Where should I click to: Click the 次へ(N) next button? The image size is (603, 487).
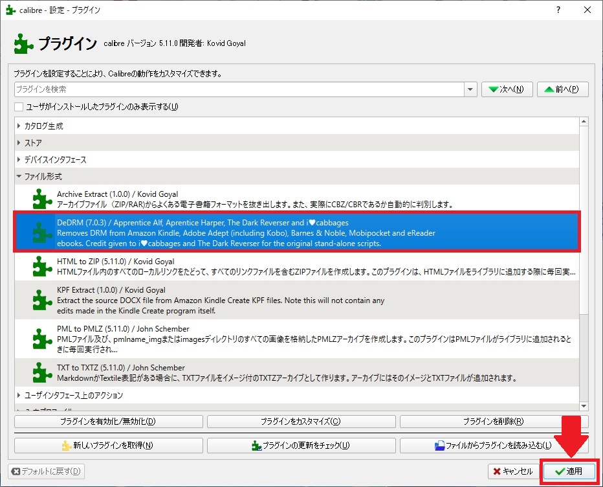(507, 89)
